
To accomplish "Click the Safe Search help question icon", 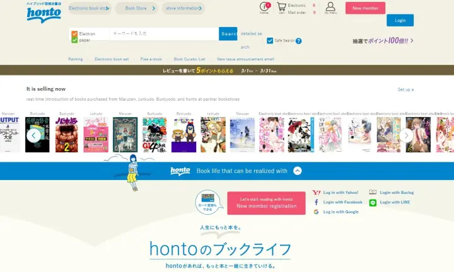I will pos(298,41).
